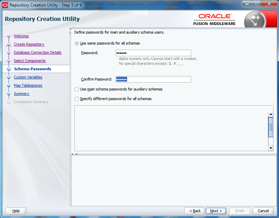Go to the Summary step
The height and width of the screenshot is (218, 279).
22,94
